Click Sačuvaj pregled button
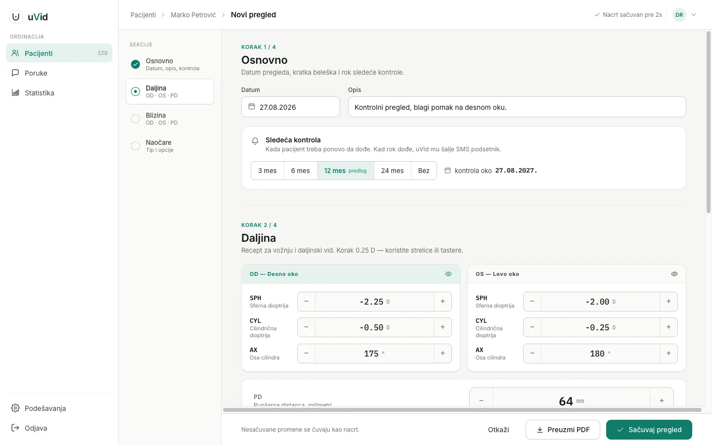The width and height of the screenshot is (712, 445). tap(649, 430)
